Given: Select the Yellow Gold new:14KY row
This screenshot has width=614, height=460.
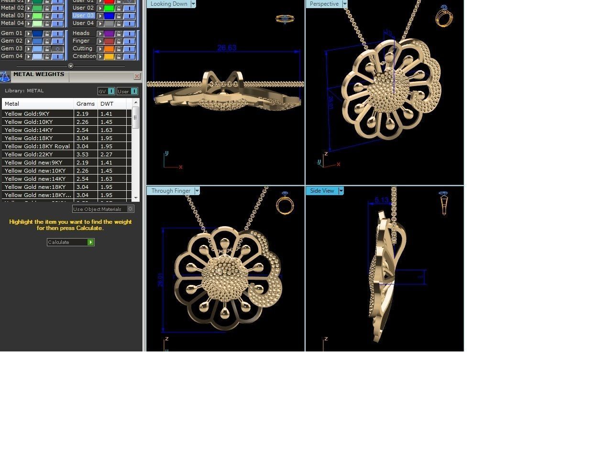Looking at the screenshot, I should [x=66, y=179].
